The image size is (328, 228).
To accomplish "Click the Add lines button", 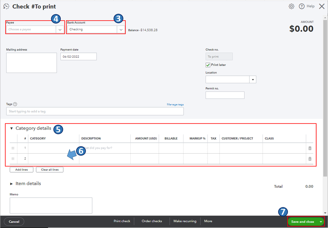I will tap(22, 170).
